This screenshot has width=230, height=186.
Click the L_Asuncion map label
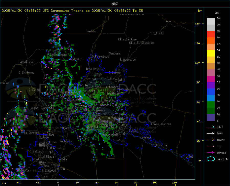[x=128, y=60]
